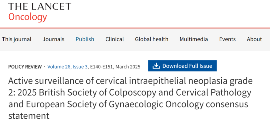The height and width of the screenshot is (122, 270).
Task: Open the Publish menu item
Action: point(85,39)
